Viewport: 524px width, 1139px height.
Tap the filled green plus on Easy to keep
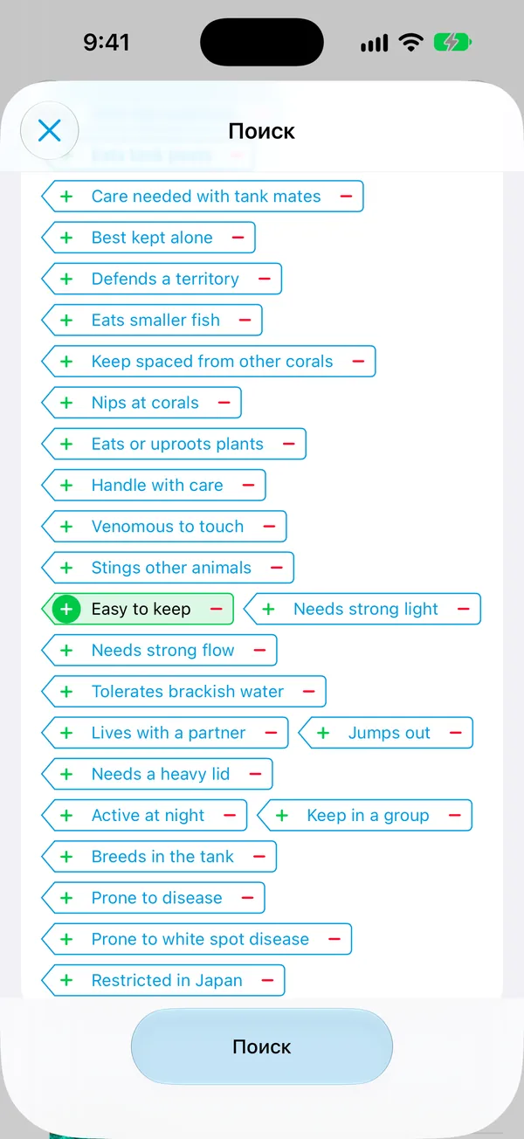66,609
